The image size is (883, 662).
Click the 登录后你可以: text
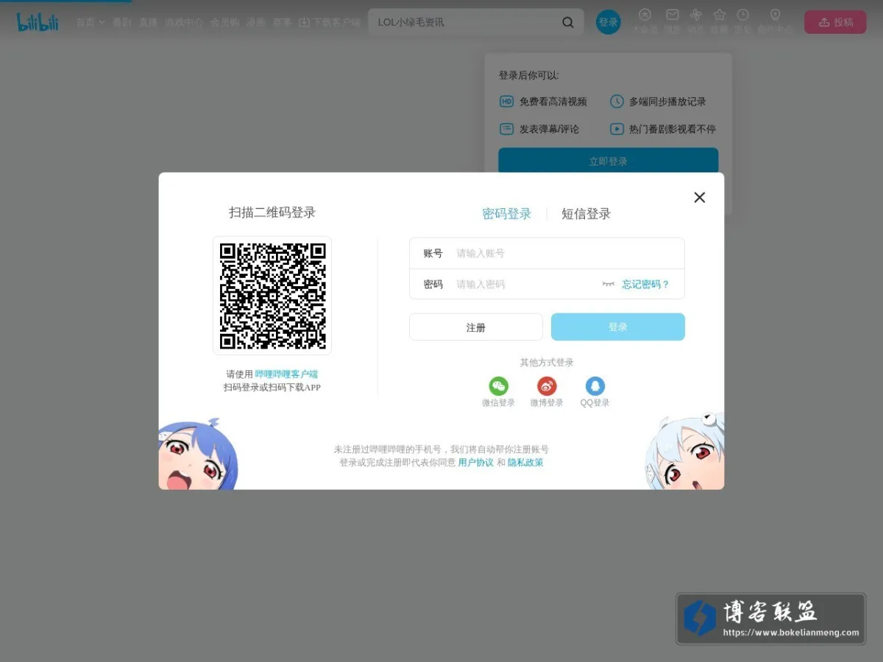pos(529,75)
